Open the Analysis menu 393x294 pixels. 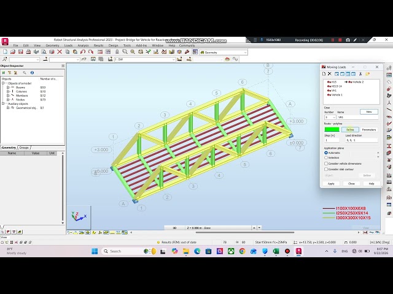coord(84,45)
